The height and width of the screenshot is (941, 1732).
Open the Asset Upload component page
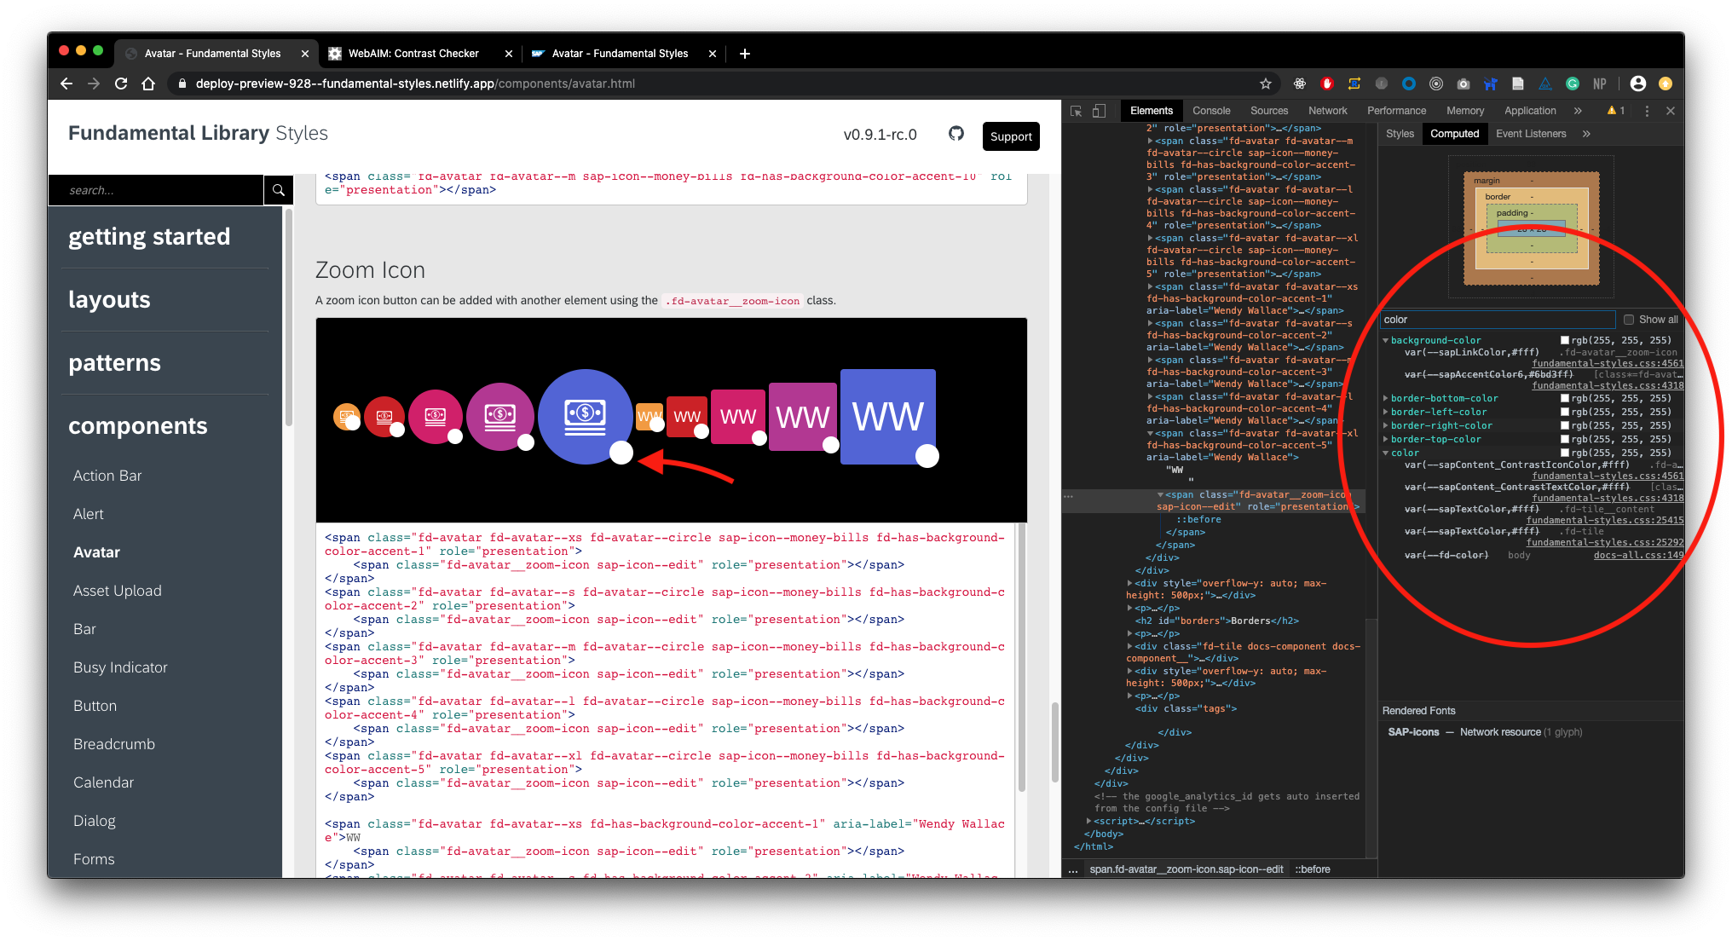[x=118, y=591]
